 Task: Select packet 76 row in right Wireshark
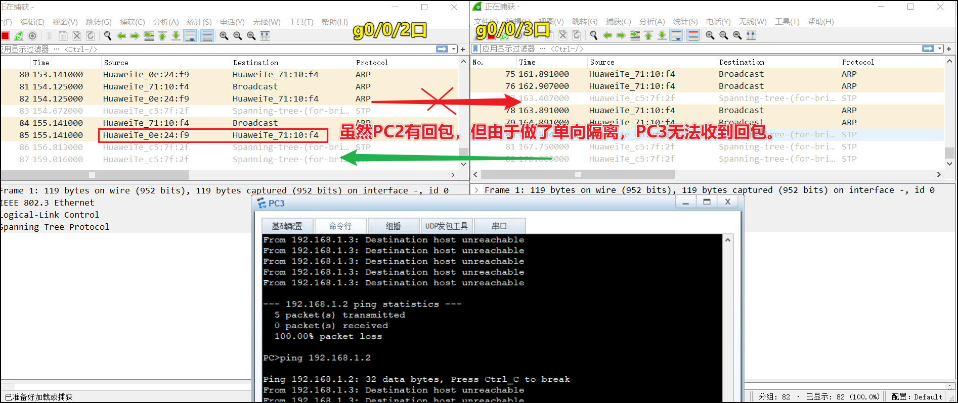point(708,86)
